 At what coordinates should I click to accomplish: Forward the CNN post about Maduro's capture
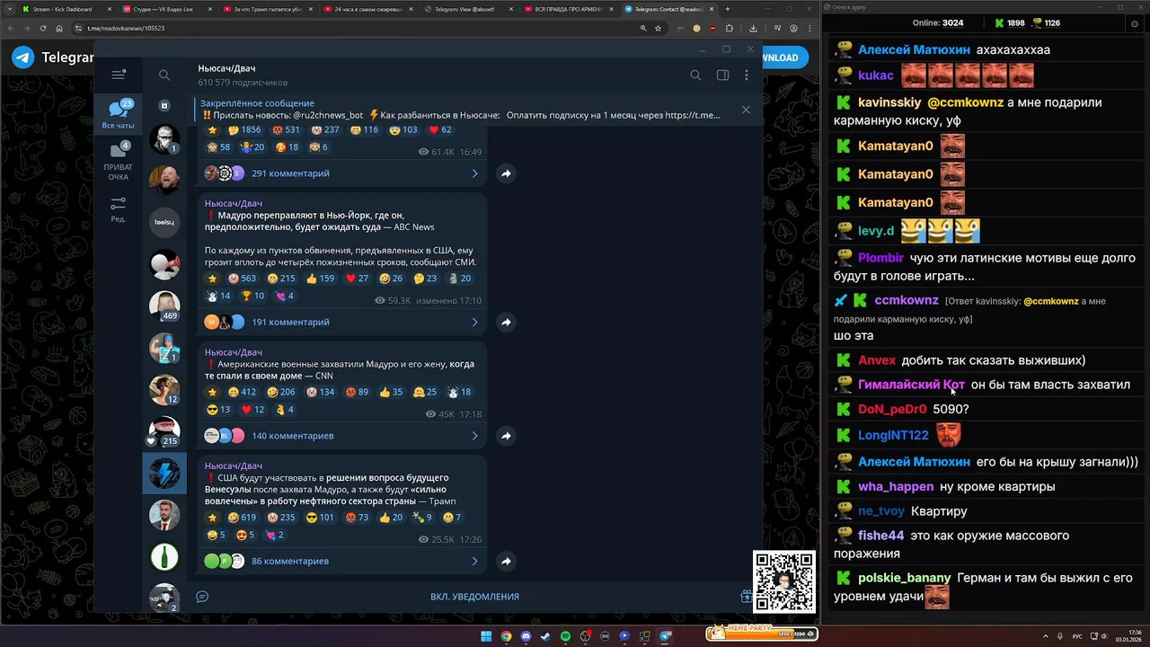(x=506, y=436)
